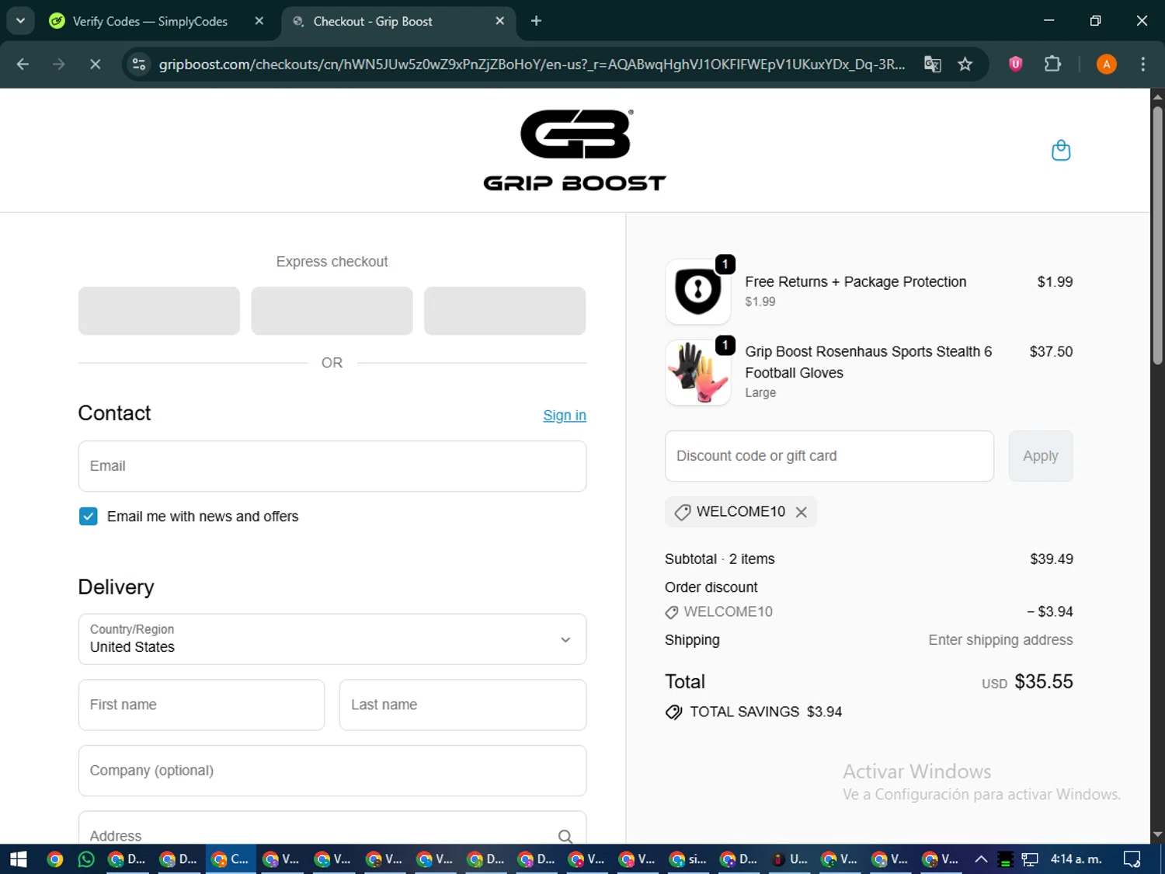The height and width of the screenshot is (874, 1165).
Task: Bookmark this page with the star
Action: (965, 64)
